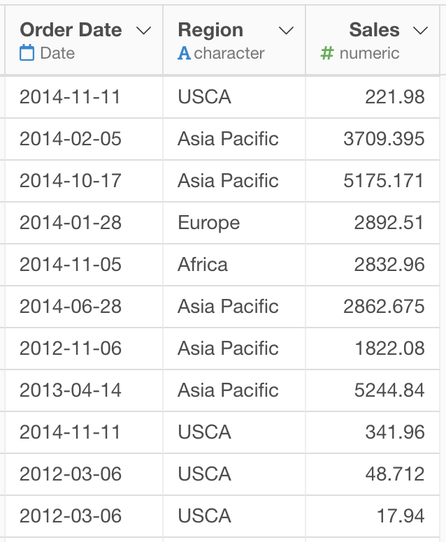
Task: Click the date cell 2014-01-28
Action: [71, 223]
